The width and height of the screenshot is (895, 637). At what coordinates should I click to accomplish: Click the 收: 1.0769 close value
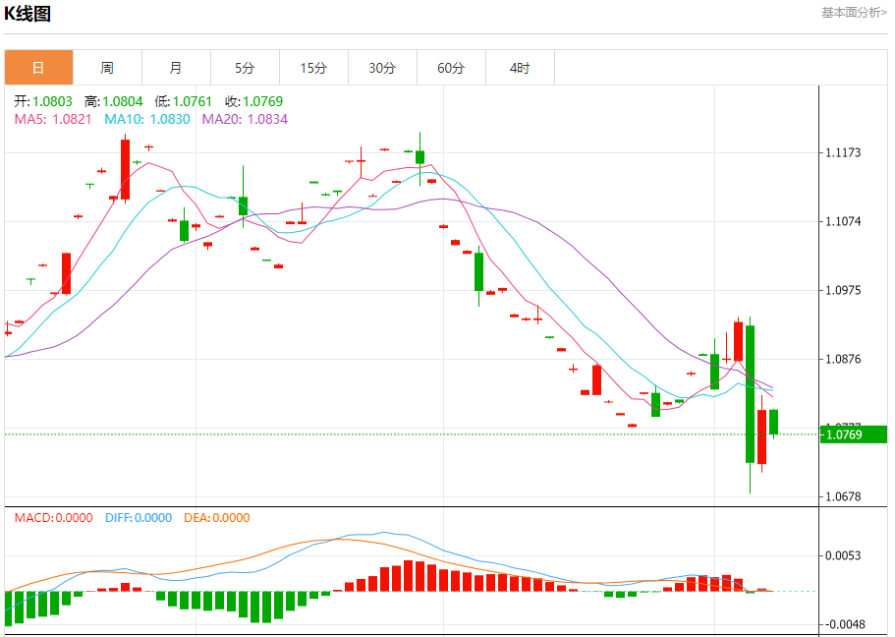[x=254, y=101]
